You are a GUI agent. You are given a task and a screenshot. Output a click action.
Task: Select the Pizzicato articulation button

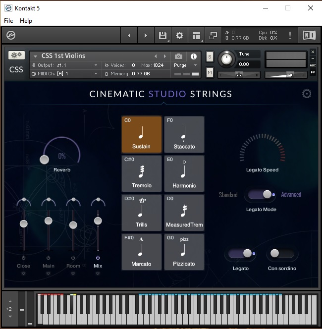pyautogui.click(x=184, y=252)
